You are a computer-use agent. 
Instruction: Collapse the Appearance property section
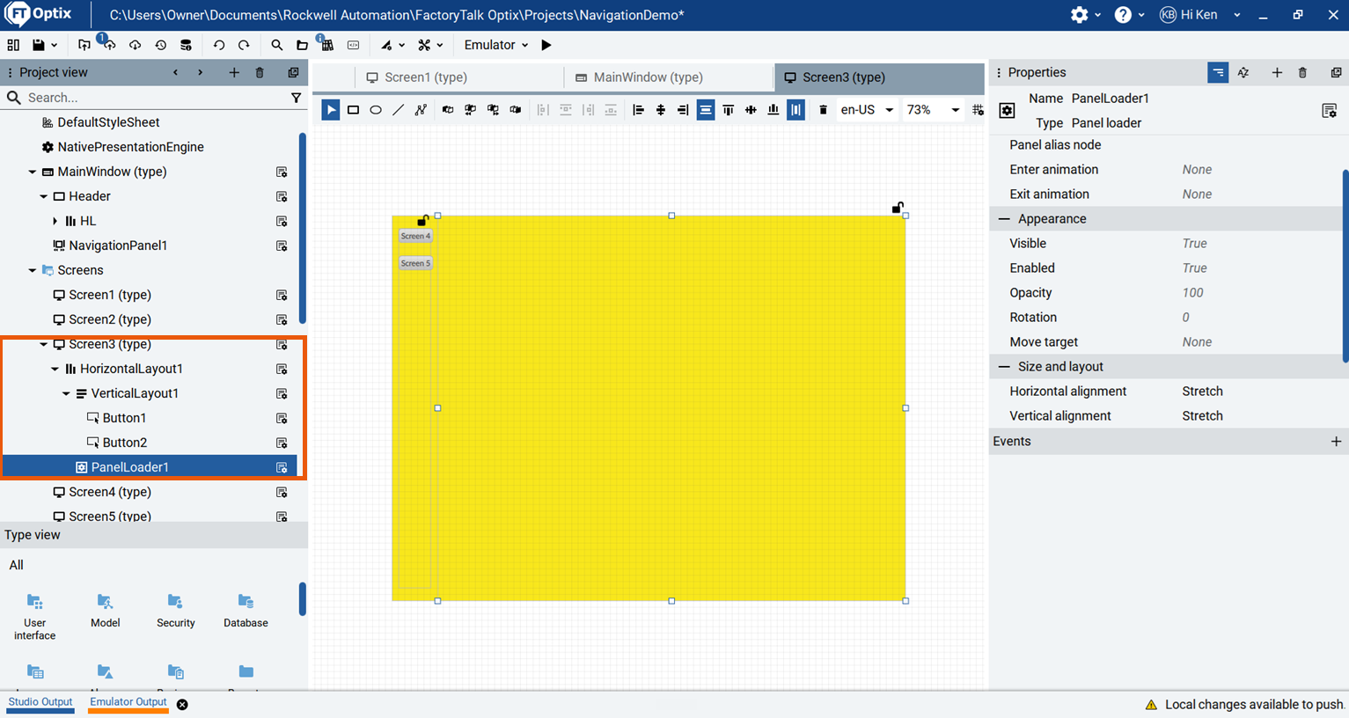(x=1004, y=219)
